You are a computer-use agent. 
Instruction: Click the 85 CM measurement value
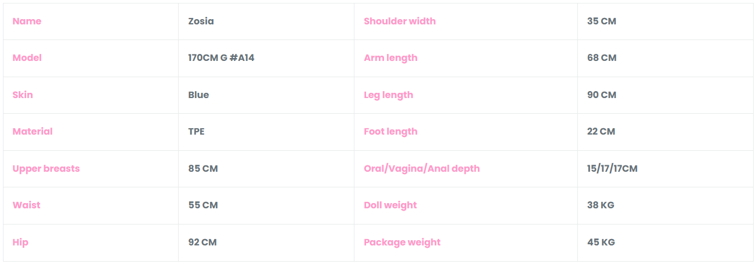pyautogui.click(x=203, y=169)
